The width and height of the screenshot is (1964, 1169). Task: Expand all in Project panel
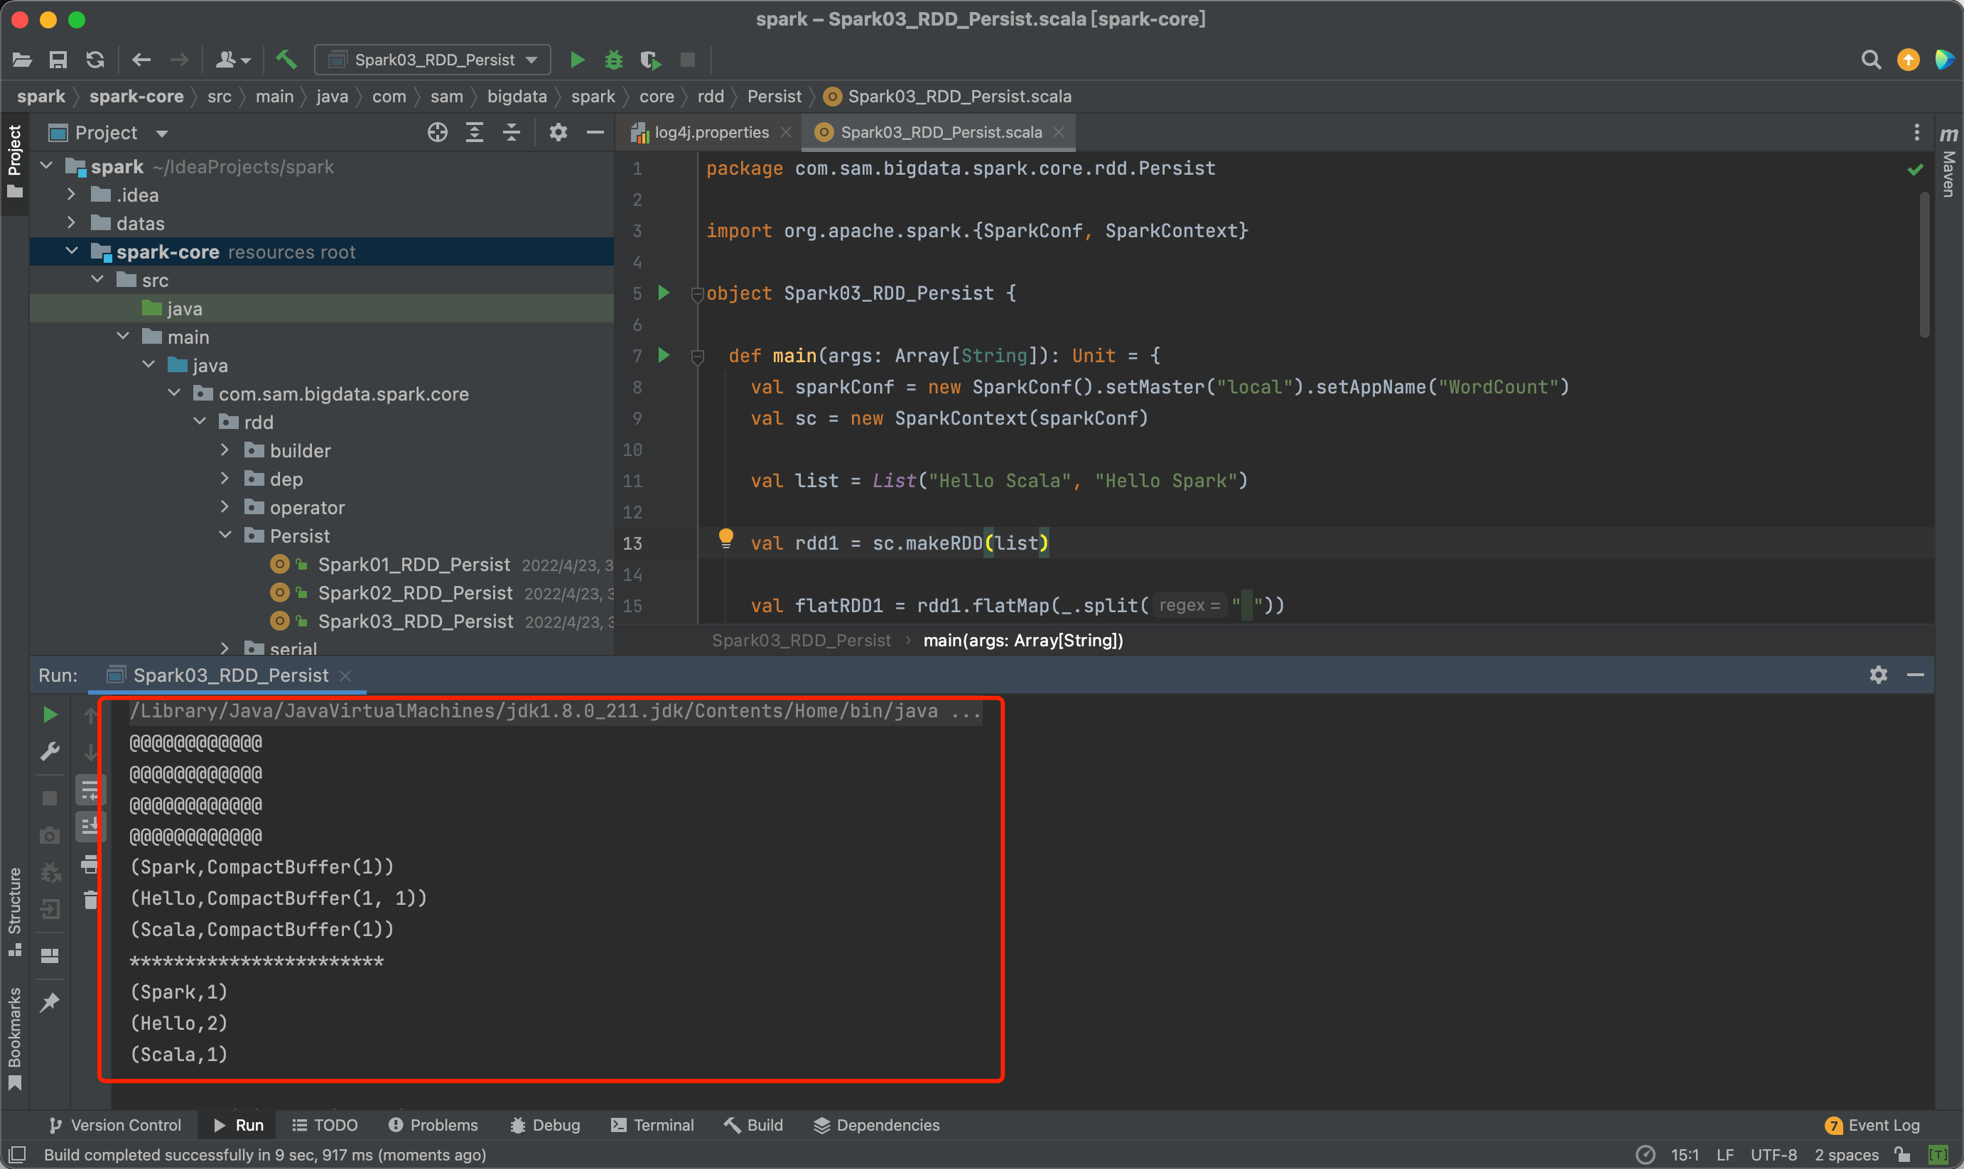coord(475,132)
